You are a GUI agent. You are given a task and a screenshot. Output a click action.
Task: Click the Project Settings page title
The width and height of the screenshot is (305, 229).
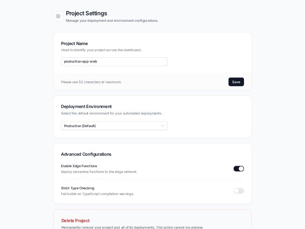(x=86, y=13)
